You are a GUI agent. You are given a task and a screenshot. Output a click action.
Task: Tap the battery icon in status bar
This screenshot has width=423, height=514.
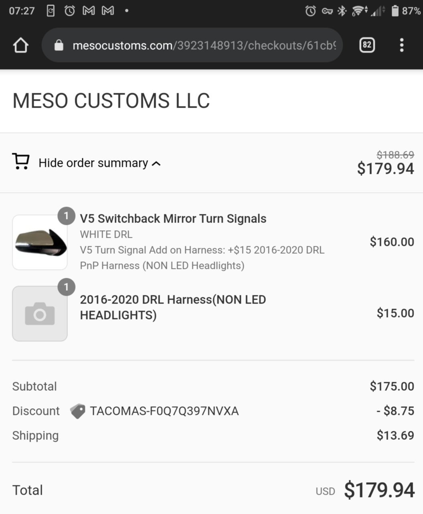coord(395,11)
